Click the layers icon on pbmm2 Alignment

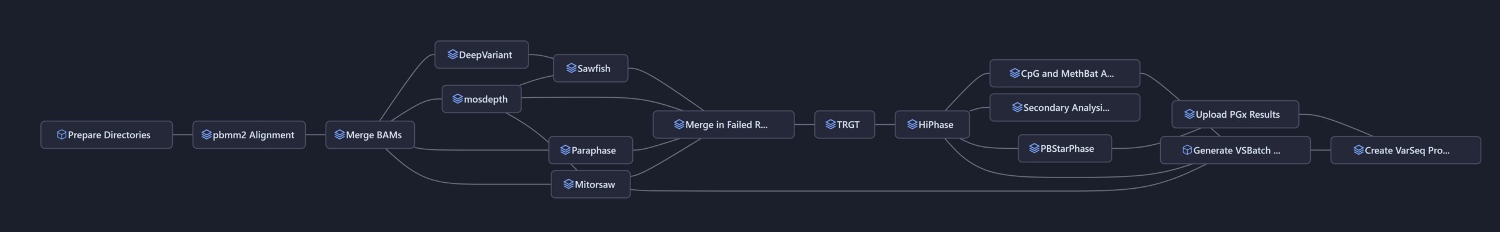coord(206,135)
